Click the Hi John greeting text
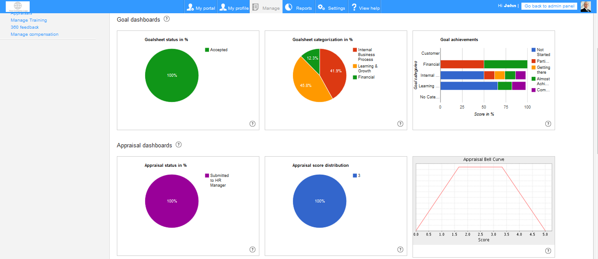Viewport: 598px width, 259px height. [x=507, y=6]
